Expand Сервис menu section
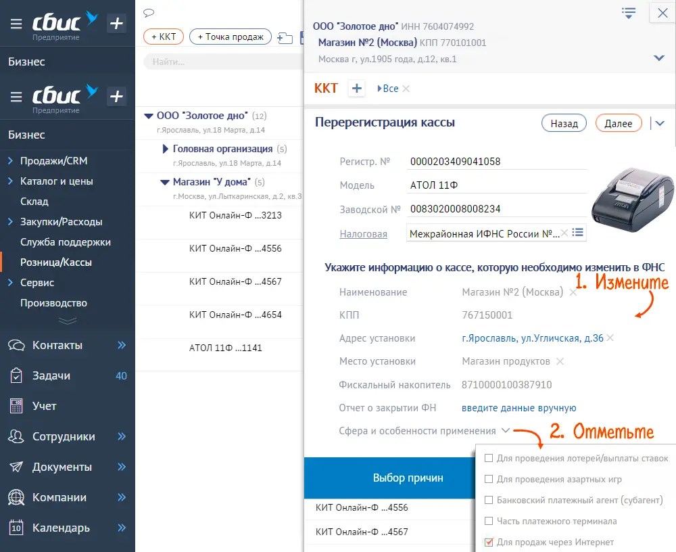 10,282
